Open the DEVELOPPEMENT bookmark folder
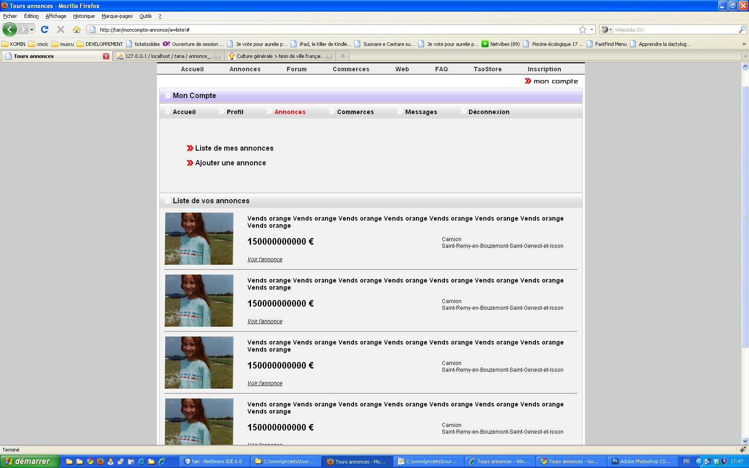The height and width of the screenshot is (468, 749). (x=100, y=44)
